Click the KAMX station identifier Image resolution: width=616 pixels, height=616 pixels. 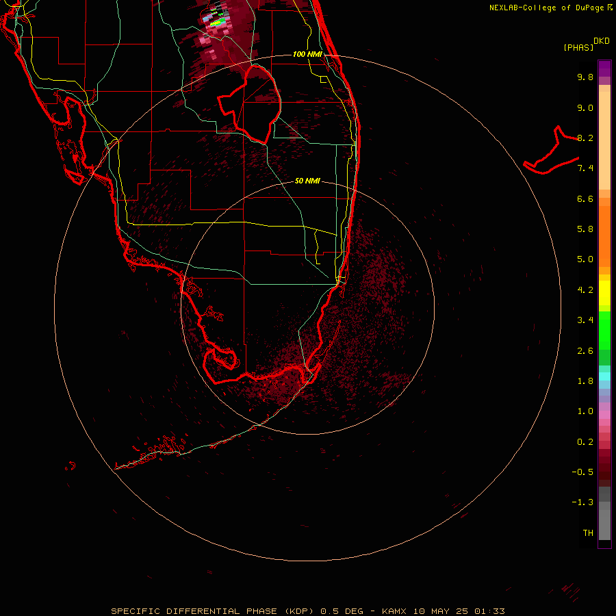pyautogui.click(x=395, y=611)
